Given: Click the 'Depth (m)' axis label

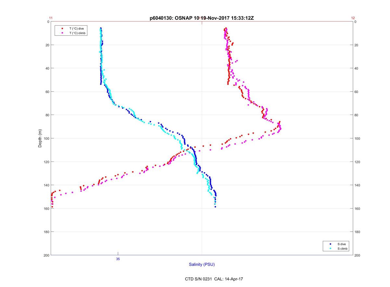Looking at the screenshot, I should pyautogui.click(x=40, y=138).
